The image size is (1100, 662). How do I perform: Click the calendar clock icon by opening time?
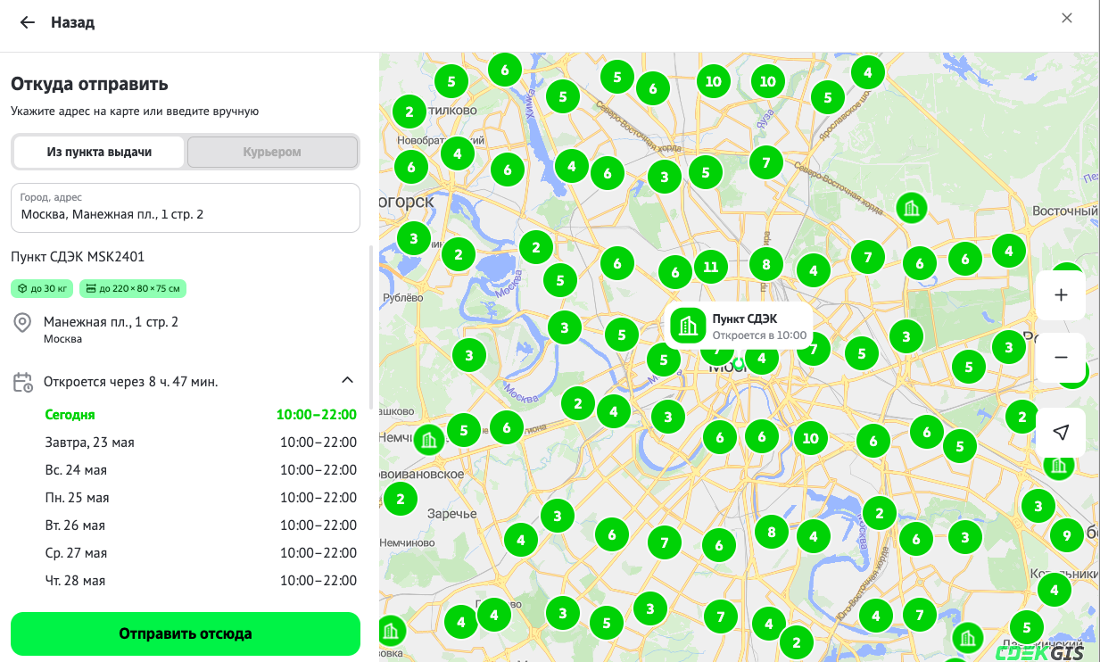tap(22, 382)
